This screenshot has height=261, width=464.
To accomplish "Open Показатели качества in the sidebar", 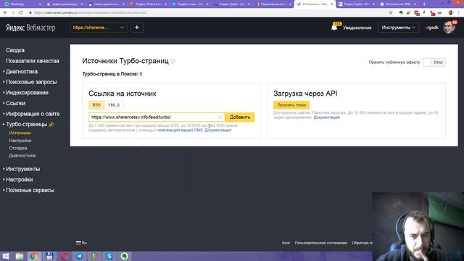I will pyautogui.click(x=33, y=61).
